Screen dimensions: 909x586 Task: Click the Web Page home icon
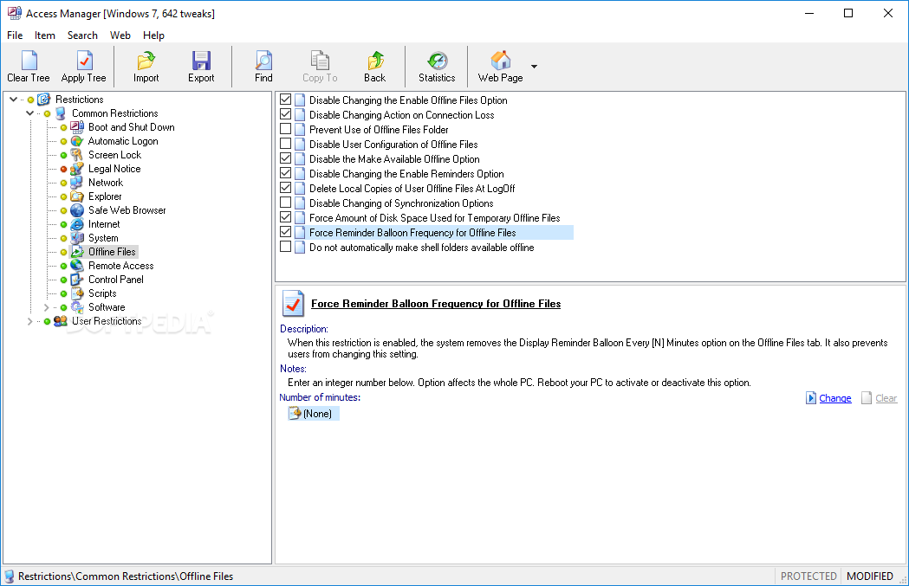coord(500,61)
